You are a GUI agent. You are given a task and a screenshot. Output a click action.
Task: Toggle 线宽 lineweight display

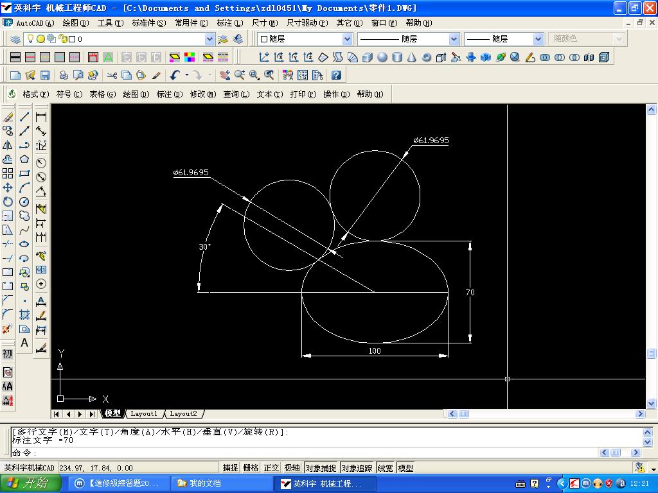click(385, 468)
